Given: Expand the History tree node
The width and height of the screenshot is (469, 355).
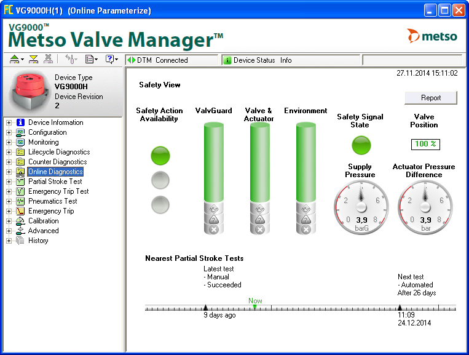Looking at the screenshot, I should coord(9,241).
